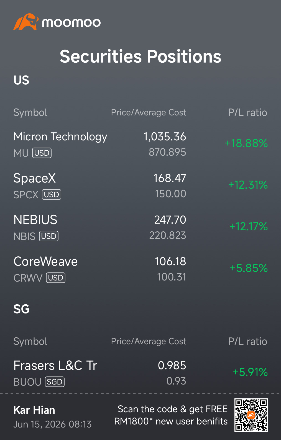Click the QR code image

tap(251, 415)
